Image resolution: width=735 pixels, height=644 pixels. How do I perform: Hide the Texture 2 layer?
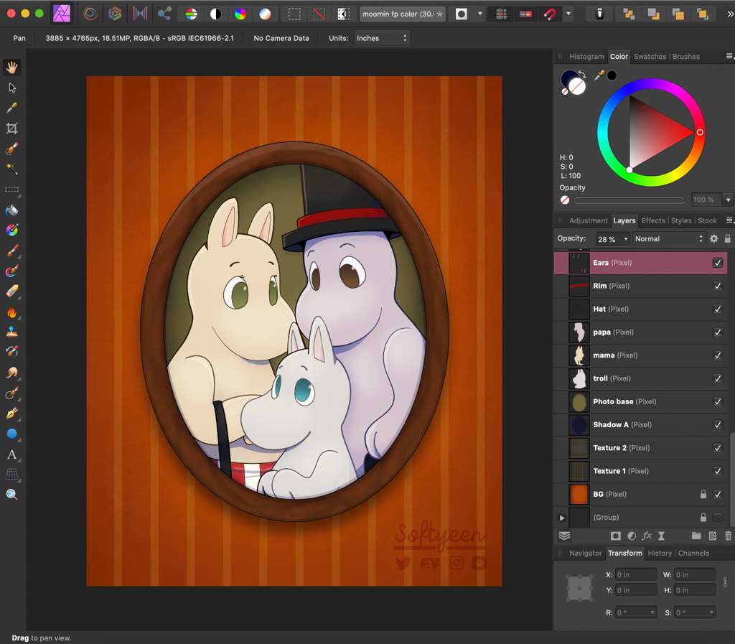(x=718, y=447)
